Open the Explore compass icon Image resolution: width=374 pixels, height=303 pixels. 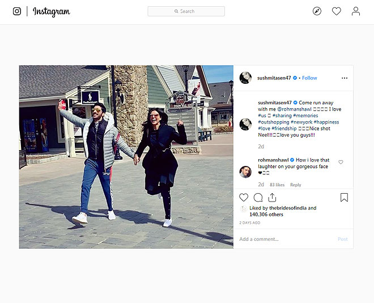317,11
